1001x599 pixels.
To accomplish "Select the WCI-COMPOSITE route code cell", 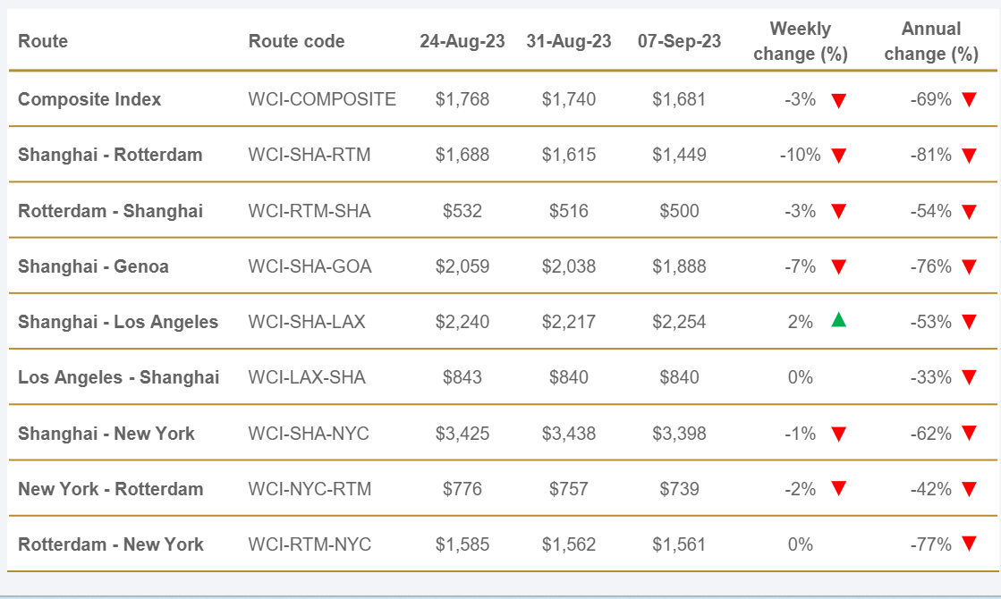I will point(322,99).
